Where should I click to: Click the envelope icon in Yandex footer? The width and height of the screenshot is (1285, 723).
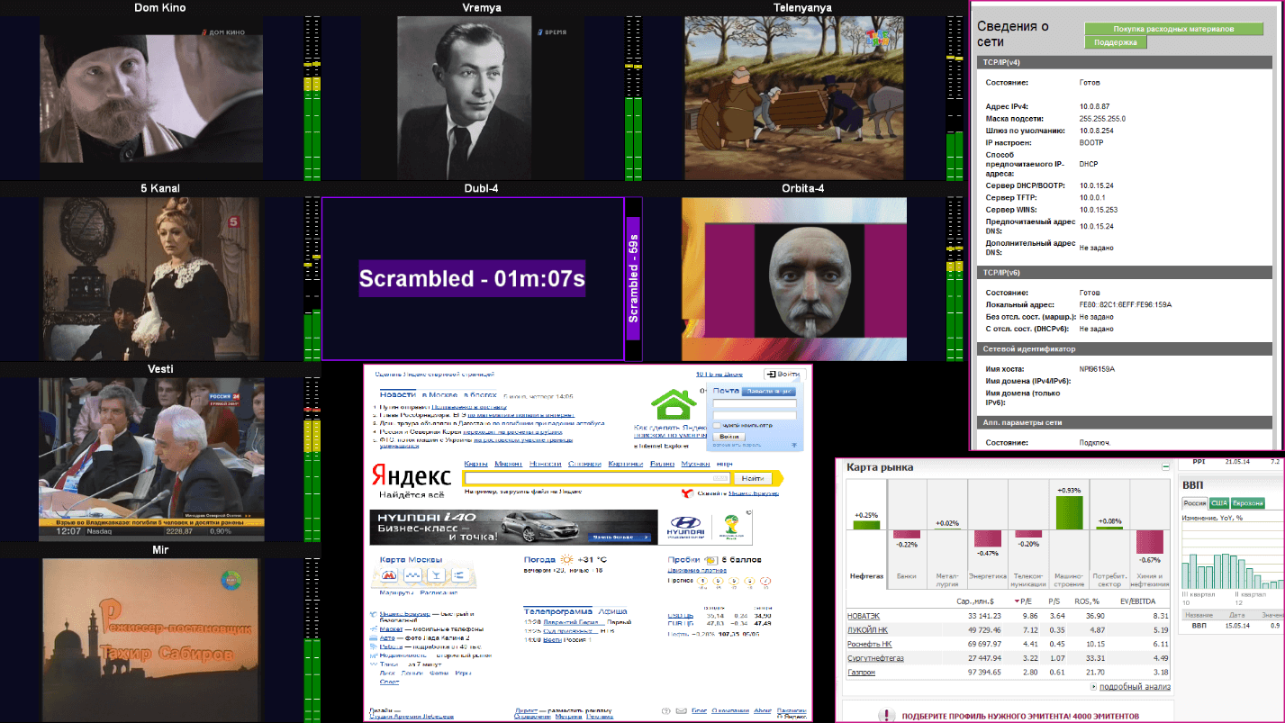coord(681,710)
